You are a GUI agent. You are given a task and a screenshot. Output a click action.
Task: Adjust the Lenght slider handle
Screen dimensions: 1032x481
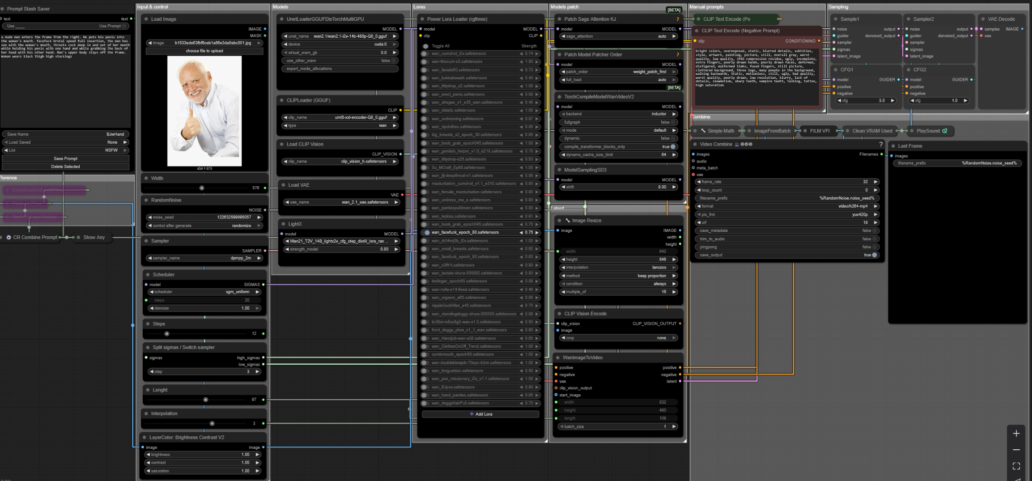coord(206,400)
